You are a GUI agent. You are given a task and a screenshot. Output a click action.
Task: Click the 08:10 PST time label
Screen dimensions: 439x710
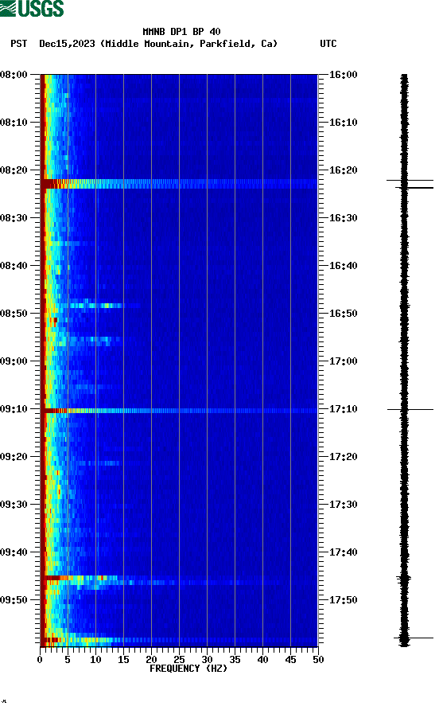14,123
